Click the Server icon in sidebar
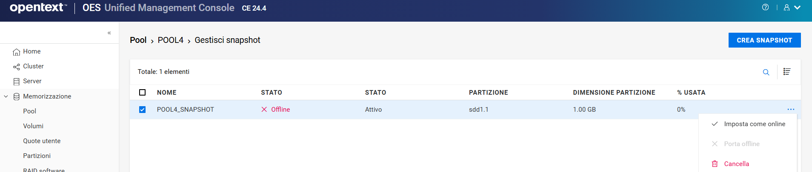 coord(17,82)
